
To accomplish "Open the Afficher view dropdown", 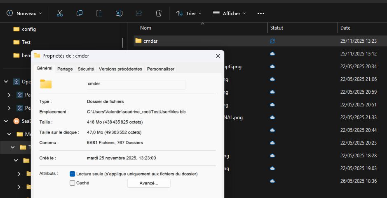I will [x=229, y=13].
